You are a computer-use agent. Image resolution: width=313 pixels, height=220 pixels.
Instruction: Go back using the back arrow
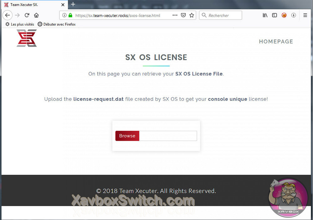click(8, 15)
